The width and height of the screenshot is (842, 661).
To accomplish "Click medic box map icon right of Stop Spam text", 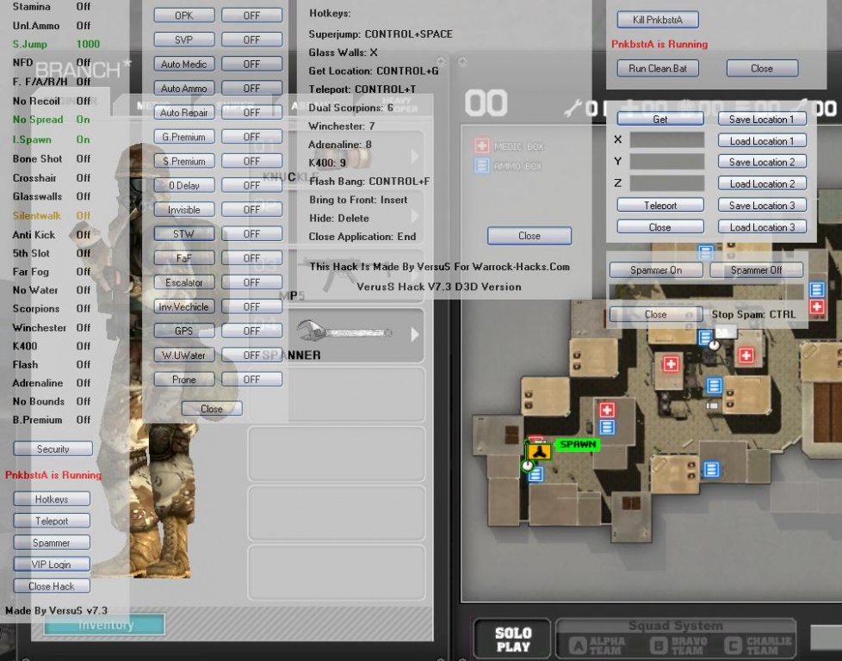I will 817,306.
